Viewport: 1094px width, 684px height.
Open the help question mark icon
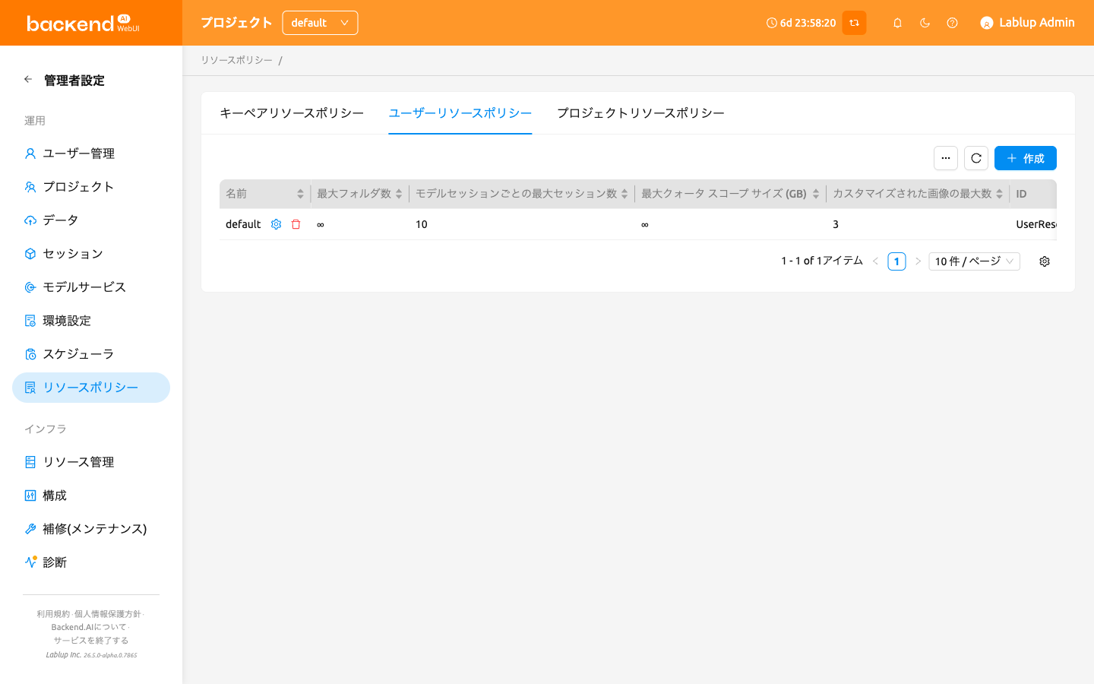click(952, 23)
